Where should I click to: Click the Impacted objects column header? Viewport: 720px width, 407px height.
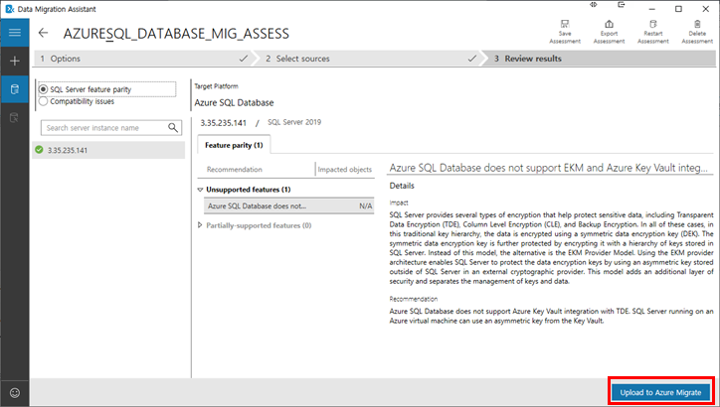click(x=345, y=169)
